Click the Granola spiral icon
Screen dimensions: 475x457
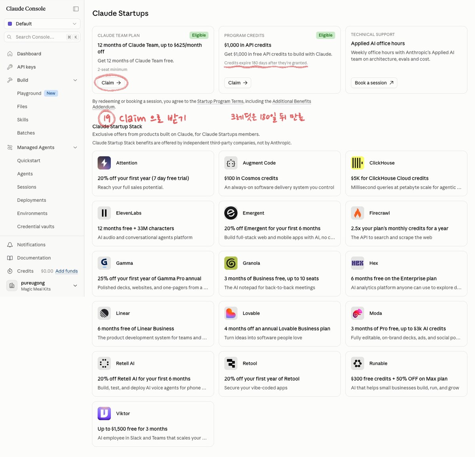click(x=231, y=263)
